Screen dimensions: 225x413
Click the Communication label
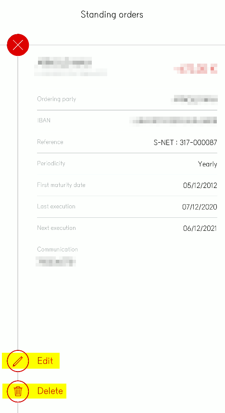coord(58,250)
